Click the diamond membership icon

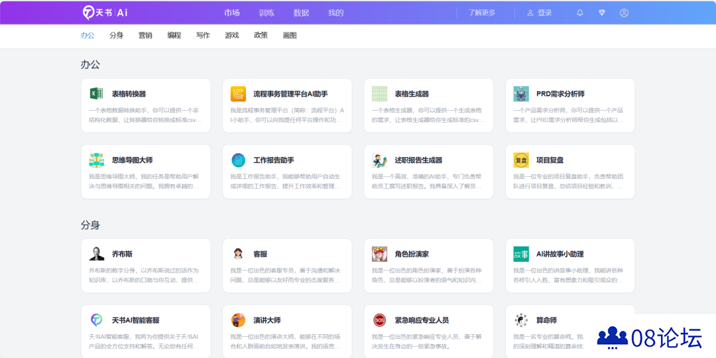tap(602, 13)
